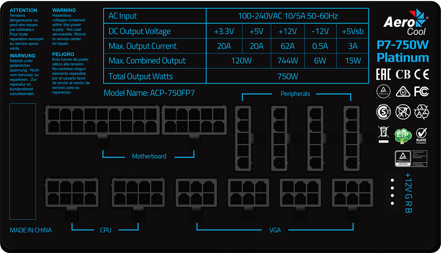Image resolution: width=441 pixels, height=253 pixels.
Task: Click the EAC certification mark
Action: 383,74
